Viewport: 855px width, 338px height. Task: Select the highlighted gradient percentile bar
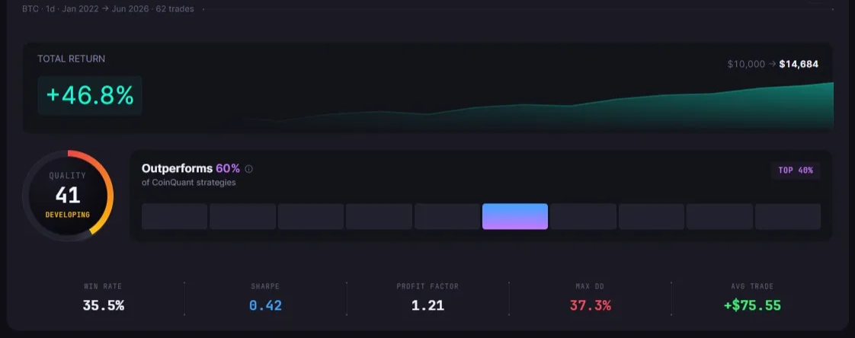pyautogui.click(x=514, y=216)
